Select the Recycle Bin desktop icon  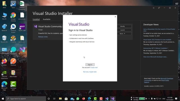(x=4, y=39)
